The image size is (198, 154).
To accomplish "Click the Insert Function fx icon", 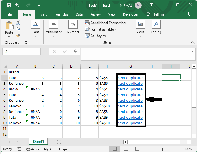I will pos(75,51).
